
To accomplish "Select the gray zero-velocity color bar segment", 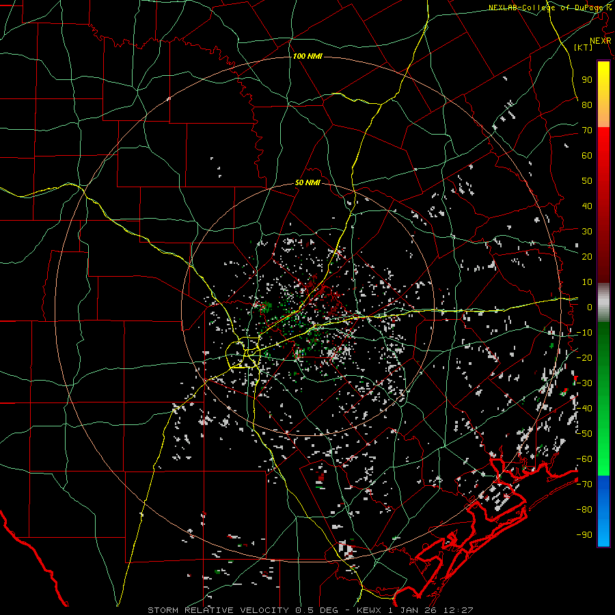I will [603, 303].
